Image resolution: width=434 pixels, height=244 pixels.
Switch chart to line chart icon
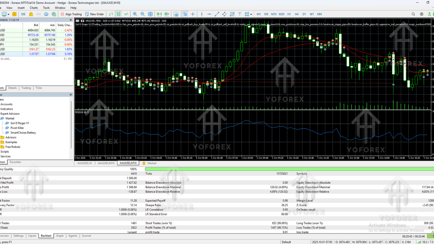[126, 14]
